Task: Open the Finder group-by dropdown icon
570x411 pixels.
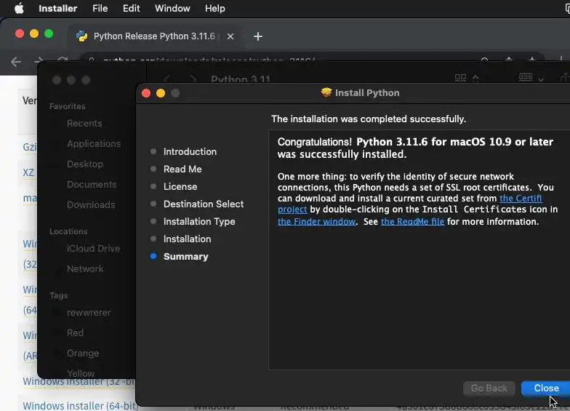Action: pos(531,77)
